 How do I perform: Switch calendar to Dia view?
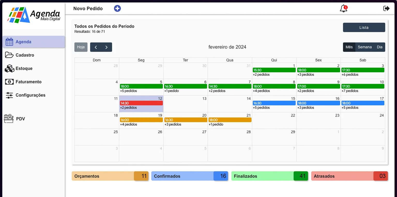pos(379,47)
